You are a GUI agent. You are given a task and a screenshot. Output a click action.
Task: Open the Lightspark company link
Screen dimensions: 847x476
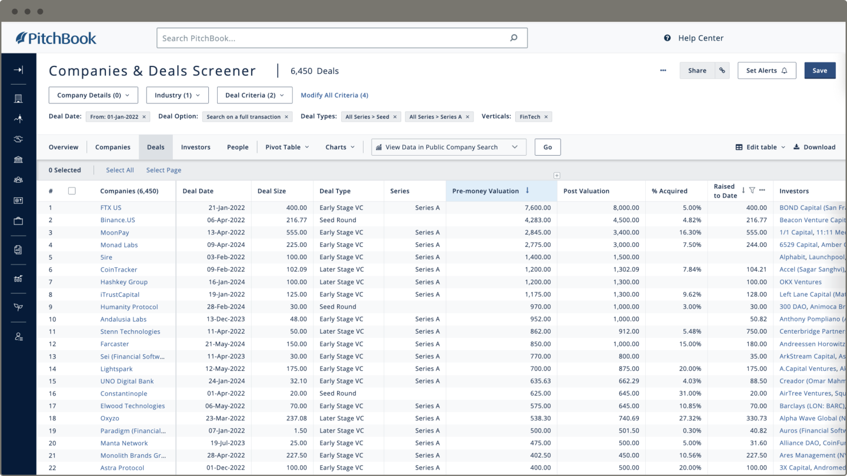tap(116, 368)
